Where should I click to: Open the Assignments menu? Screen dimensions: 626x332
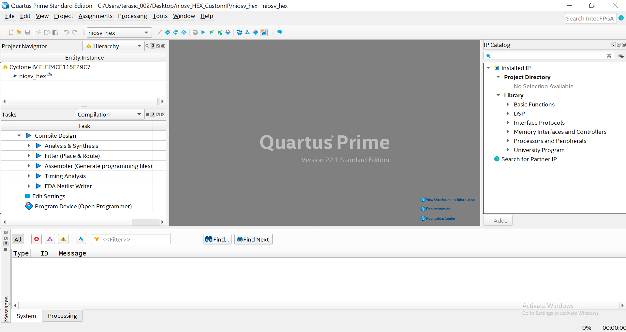[96, 16]
